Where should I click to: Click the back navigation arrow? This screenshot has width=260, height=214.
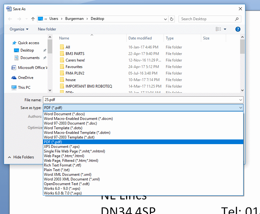click(10, 19)
